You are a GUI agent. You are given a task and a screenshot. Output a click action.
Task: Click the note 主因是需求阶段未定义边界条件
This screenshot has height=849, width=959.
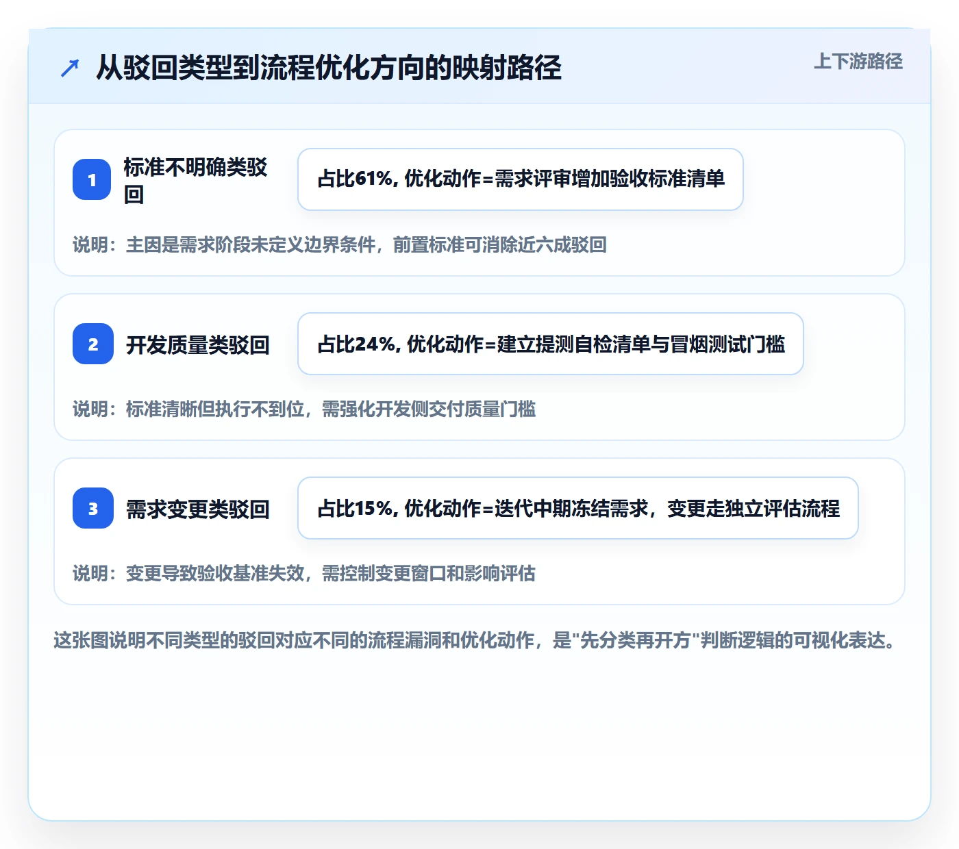(x=340, y=244)
